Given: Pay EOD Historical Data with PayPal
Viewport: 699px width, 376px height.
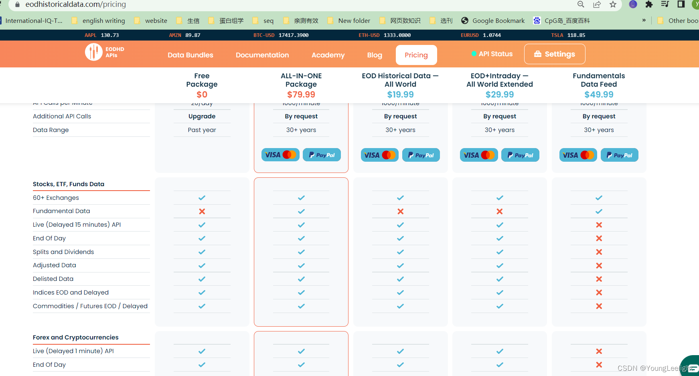Looking at the screenshot, I should point(421,155).
